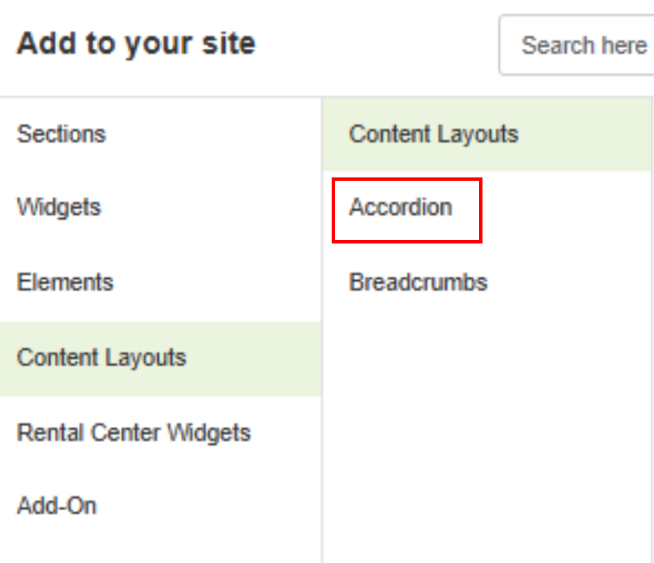The width and height of the screenshot is (654, 563).
Task: Click the Content Layouts header in right panel
Action: coord(434,134)
